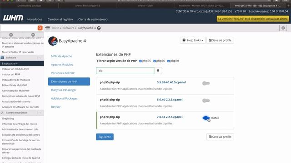Open the 5.6.40-2.2.5.cpanel version link
291x163 pixels.
[x=170, y=100]
